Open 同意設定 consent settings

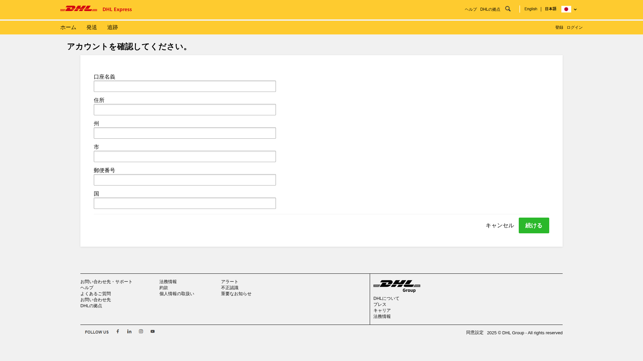coord(475,333)
